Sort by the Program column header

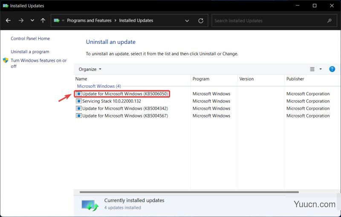coord(214,79)
